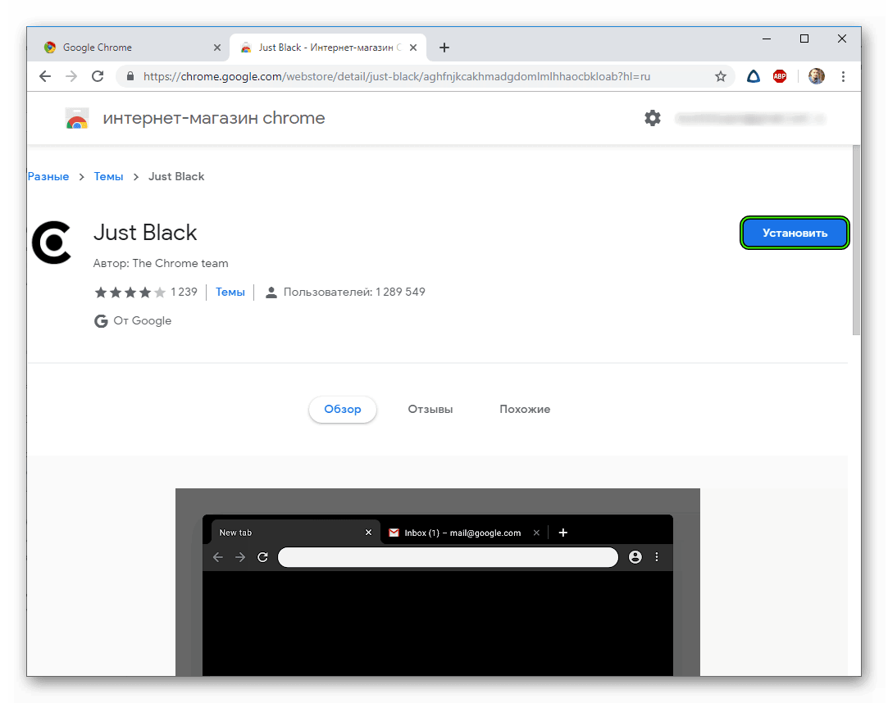This screenshot has width=888, height=703.
Task: Click the Chrome Web Store logo
Action: click(77, 118)
